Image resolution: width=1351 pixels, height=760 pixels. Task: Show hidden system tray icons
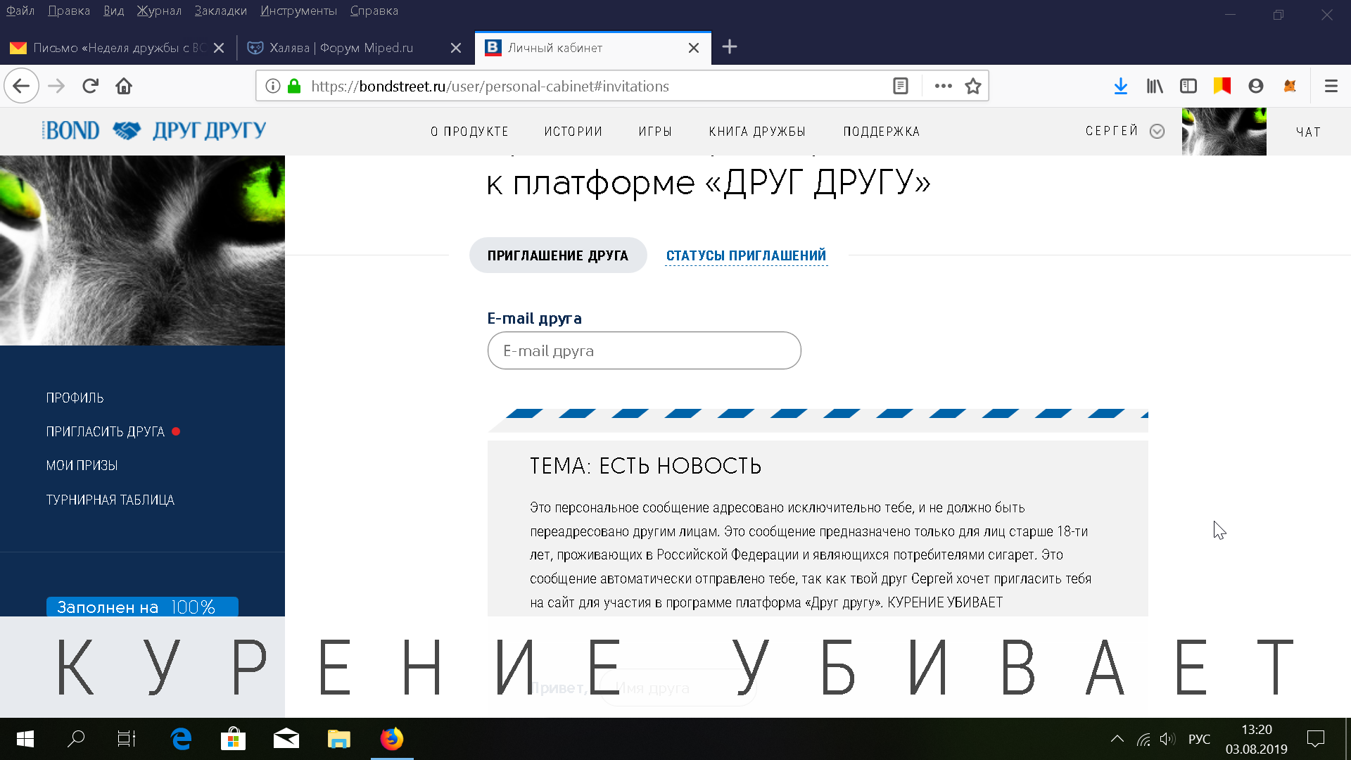(1117, 739)
